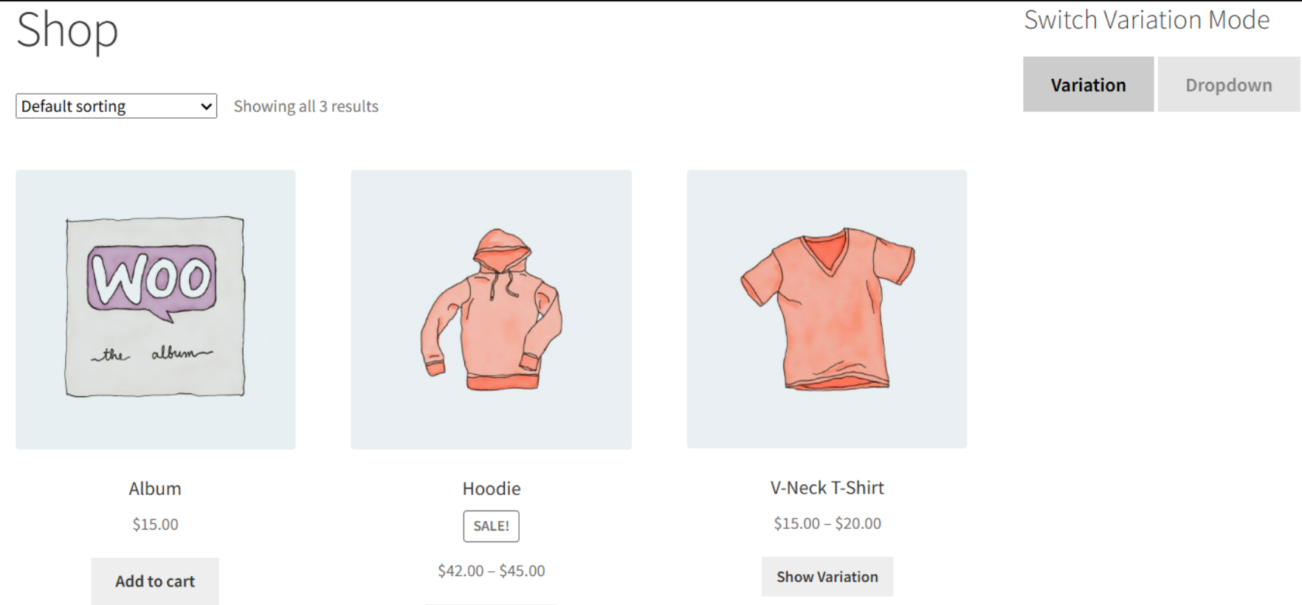Add the Album to cart
The height and width of the screenshot is (605, 1302).
pos(155,581)
